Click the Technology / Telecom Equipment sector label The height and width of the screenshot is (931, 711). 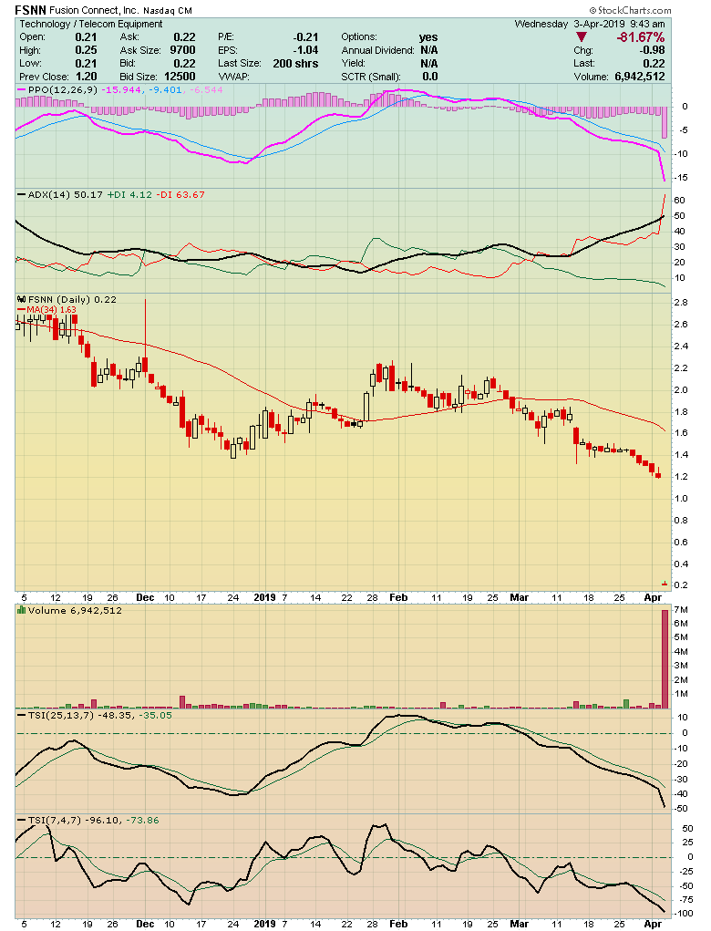point(91,25)
